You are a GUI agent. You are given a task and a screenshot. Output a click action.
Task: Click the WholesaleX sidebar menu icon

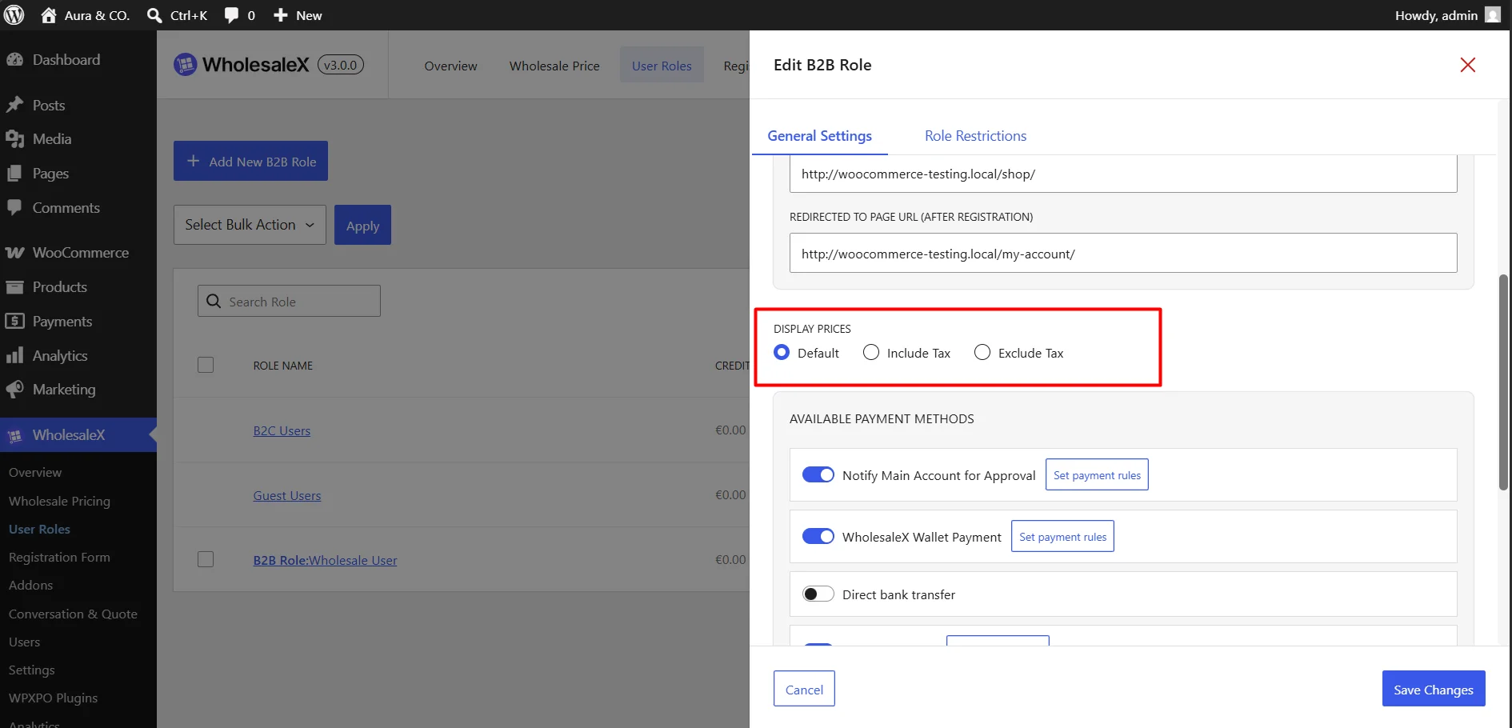14,435
